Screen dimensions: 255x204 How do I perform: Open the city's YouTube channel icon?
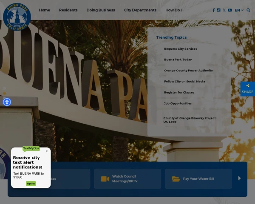coord(230,10)
